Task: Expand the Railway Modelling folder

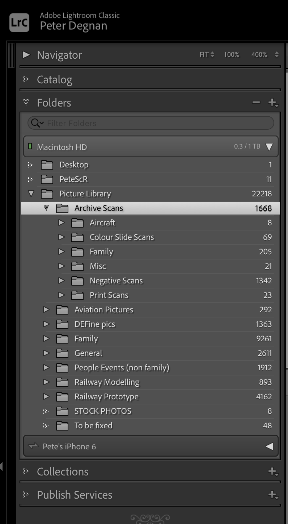Action: click(46, 382)
